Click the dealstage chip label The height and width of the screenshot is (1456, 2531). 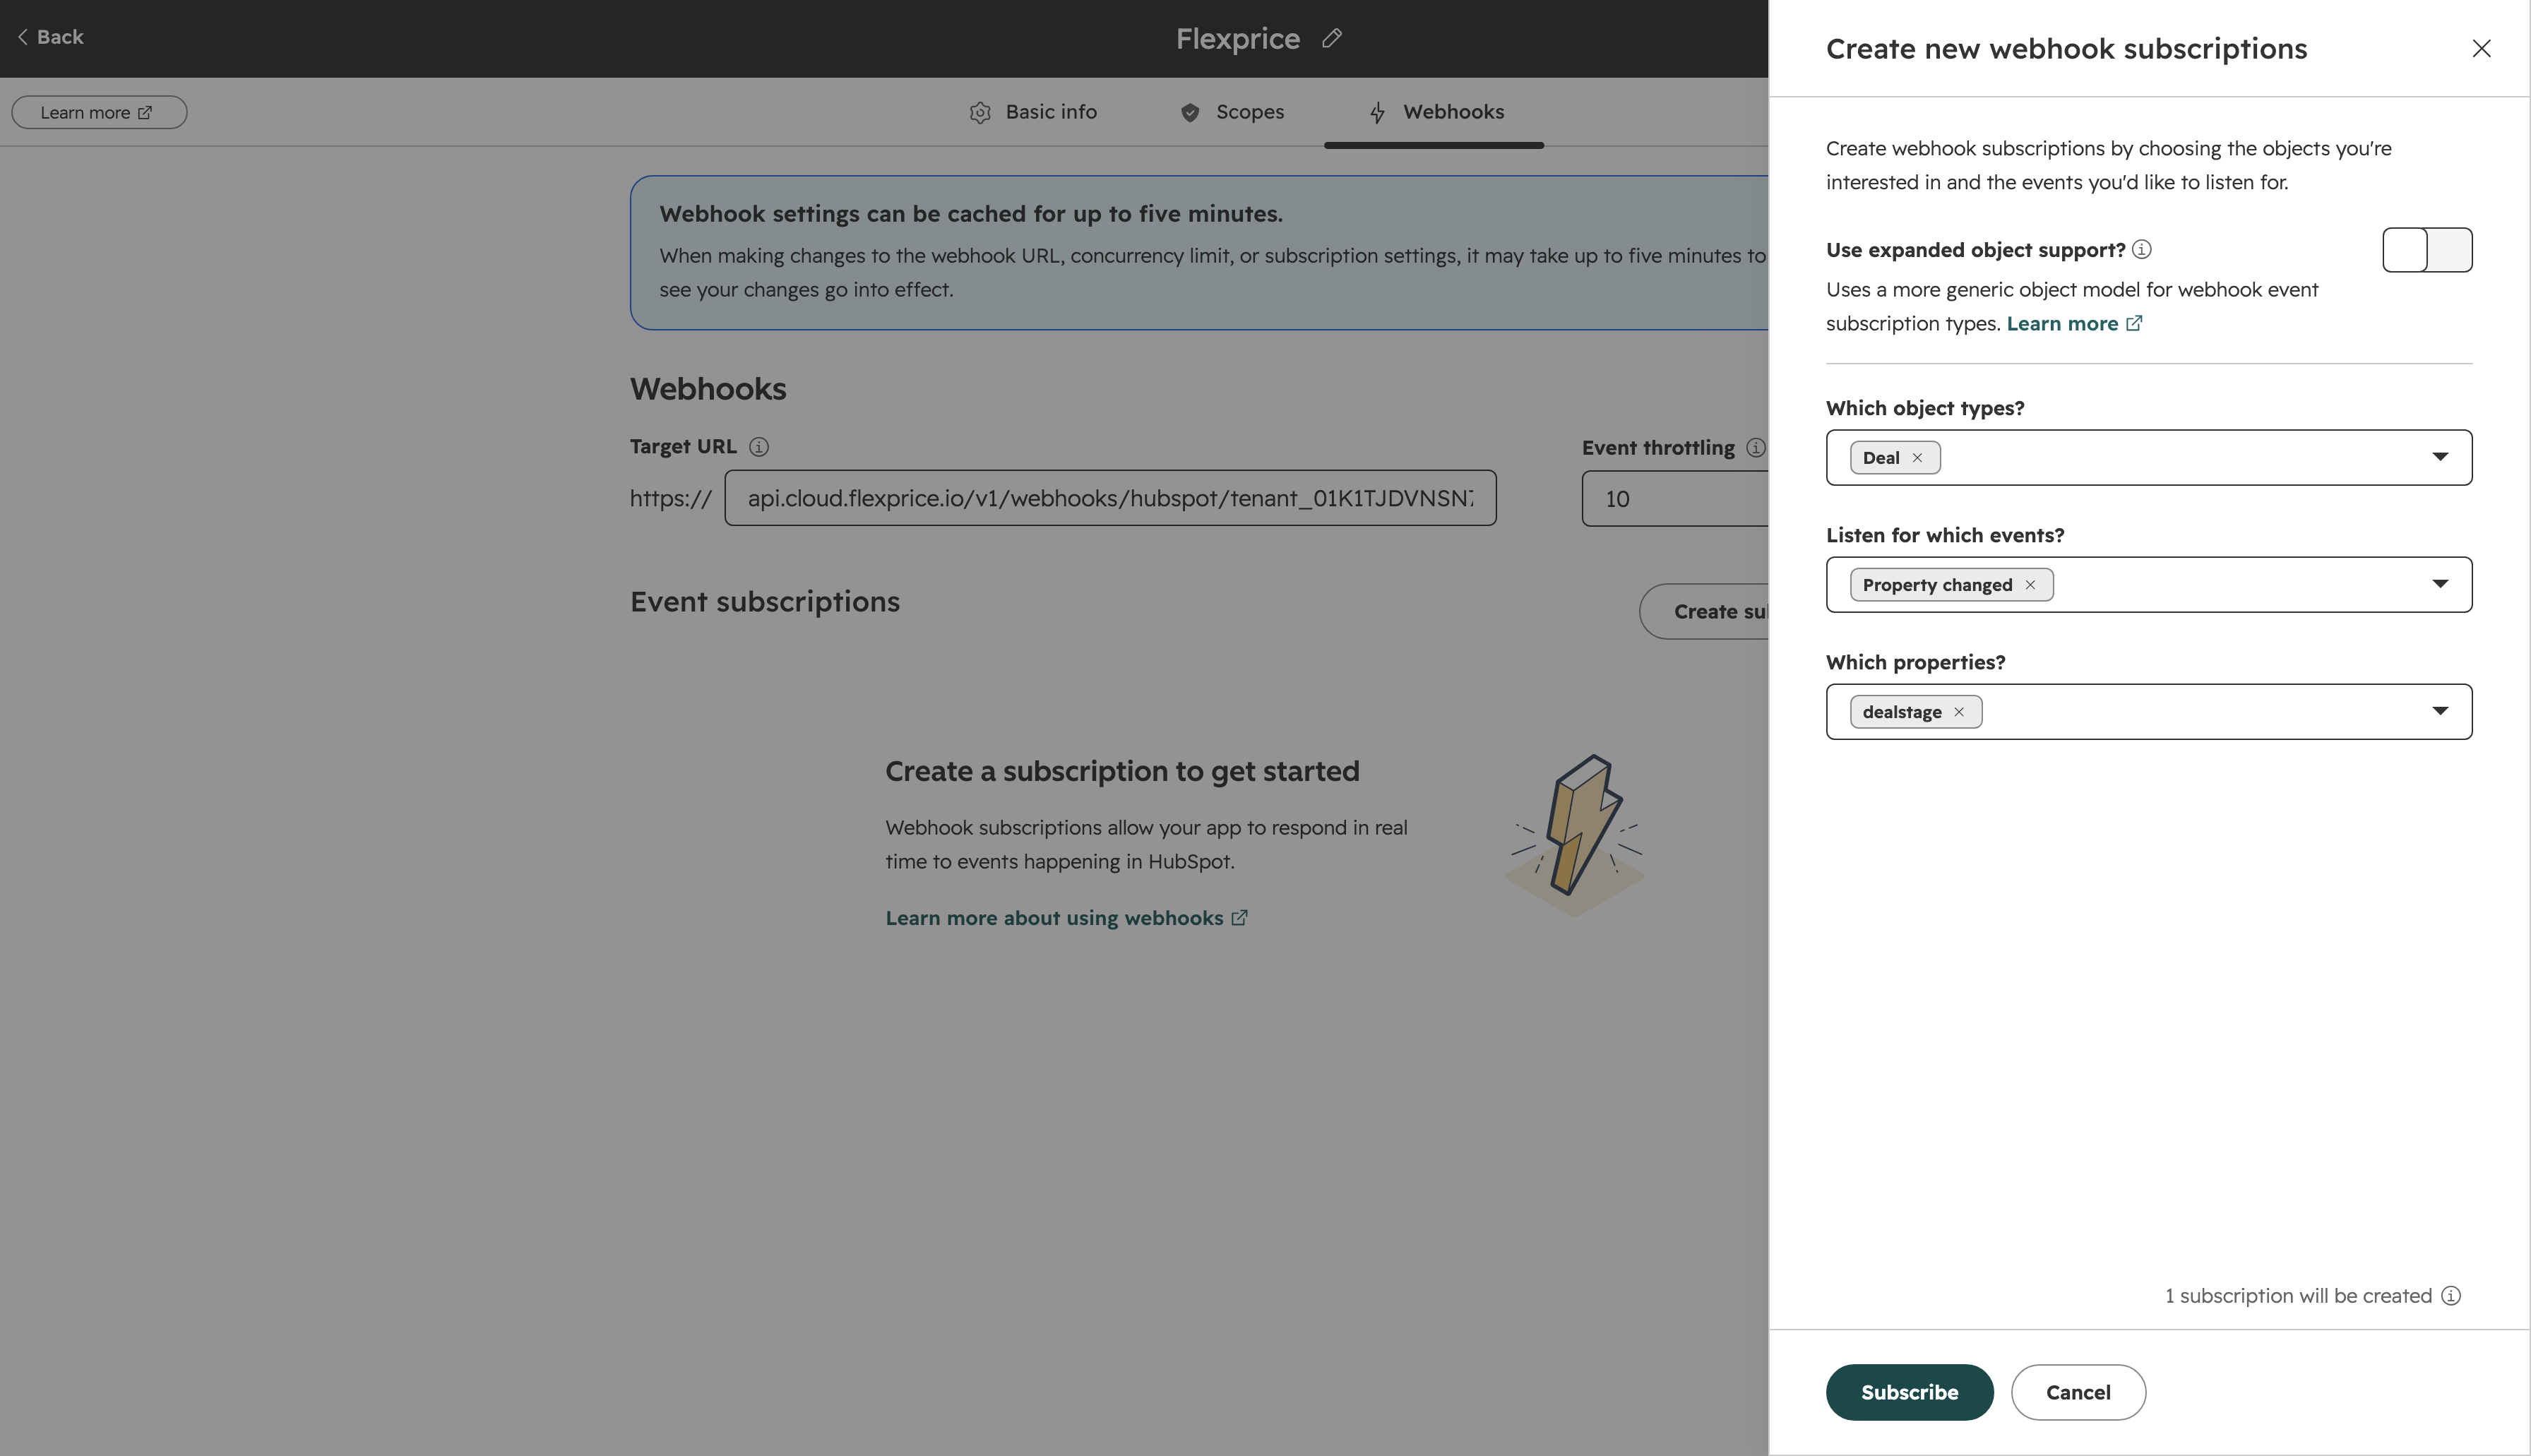pyautogui.click(x=1902, y=712)
